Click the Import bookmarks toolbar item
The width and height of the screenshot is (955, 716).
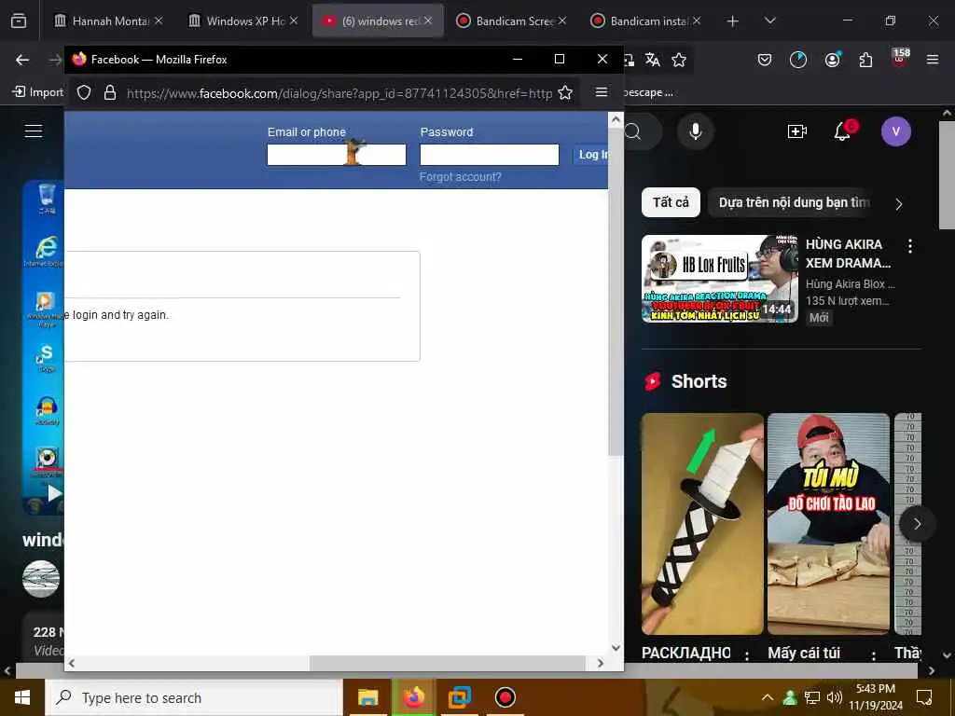37,92
